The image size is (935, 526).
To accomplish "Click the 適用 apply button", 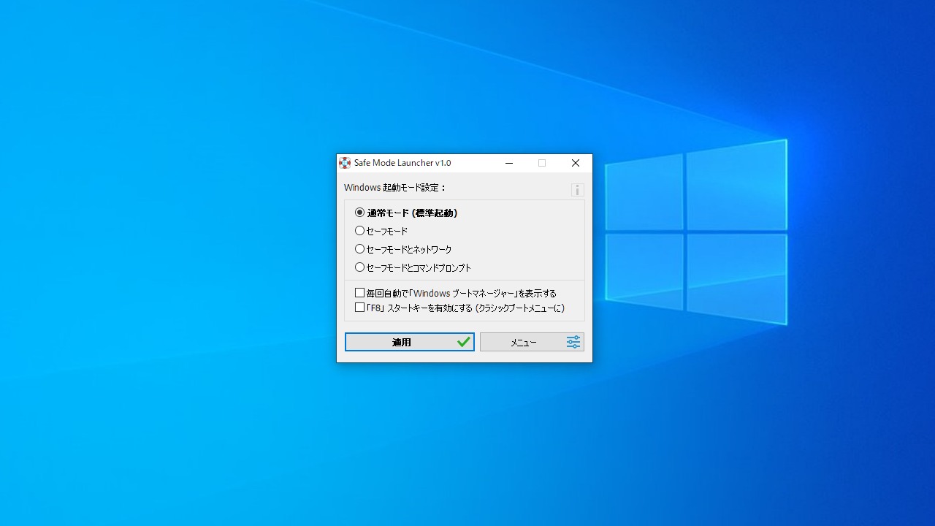I will pos(410,342).
